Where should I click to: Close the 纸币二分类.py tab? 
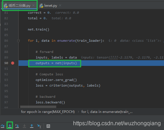coord(33,5)
